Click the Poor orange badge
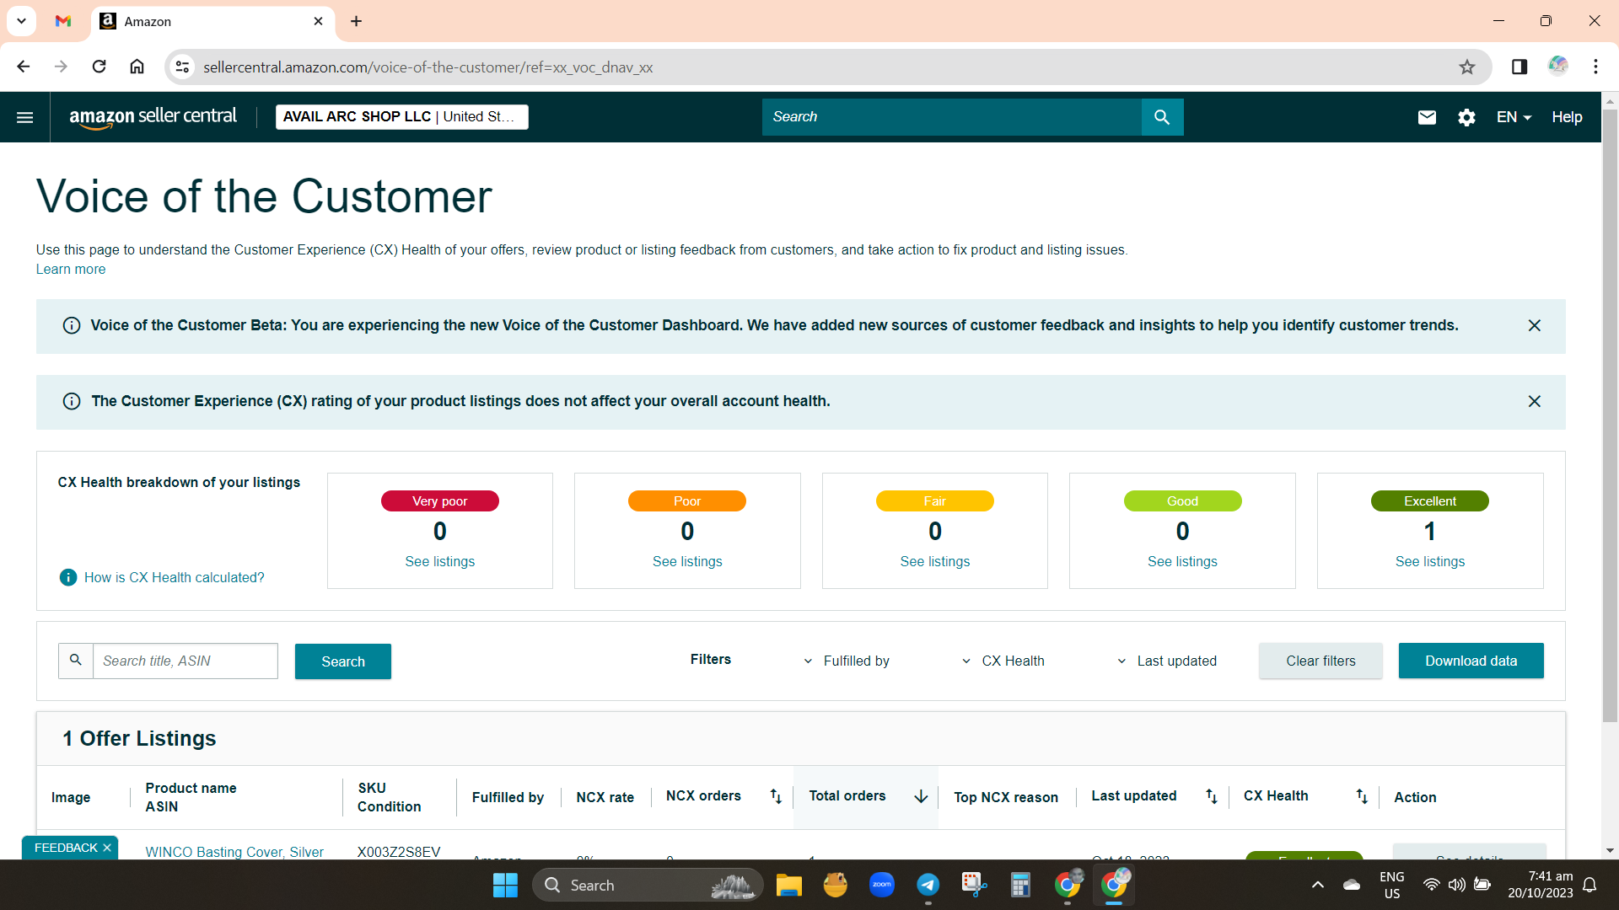 tap(687, 500)
